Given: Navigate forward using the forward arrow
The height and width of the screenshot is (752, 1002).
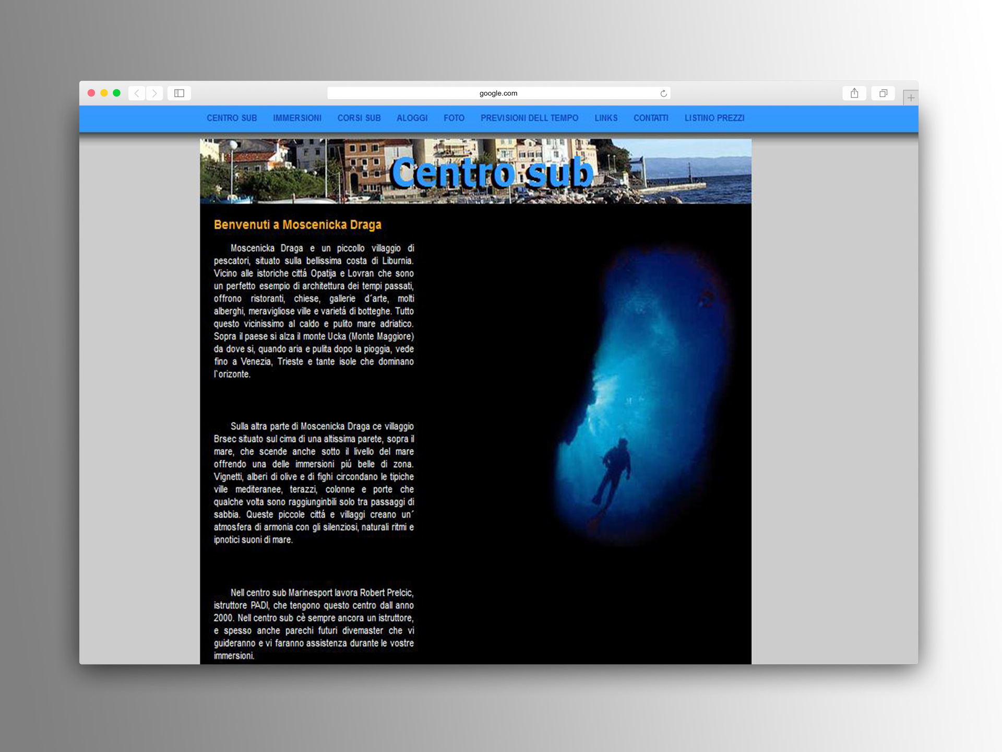Looking at the screenshot, I should (154, 93).
